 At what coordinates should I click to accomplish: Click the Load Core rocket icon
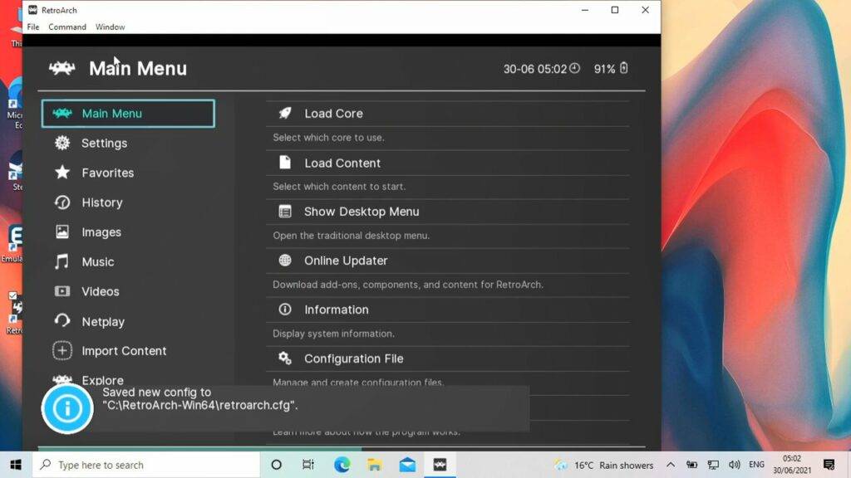285,113
